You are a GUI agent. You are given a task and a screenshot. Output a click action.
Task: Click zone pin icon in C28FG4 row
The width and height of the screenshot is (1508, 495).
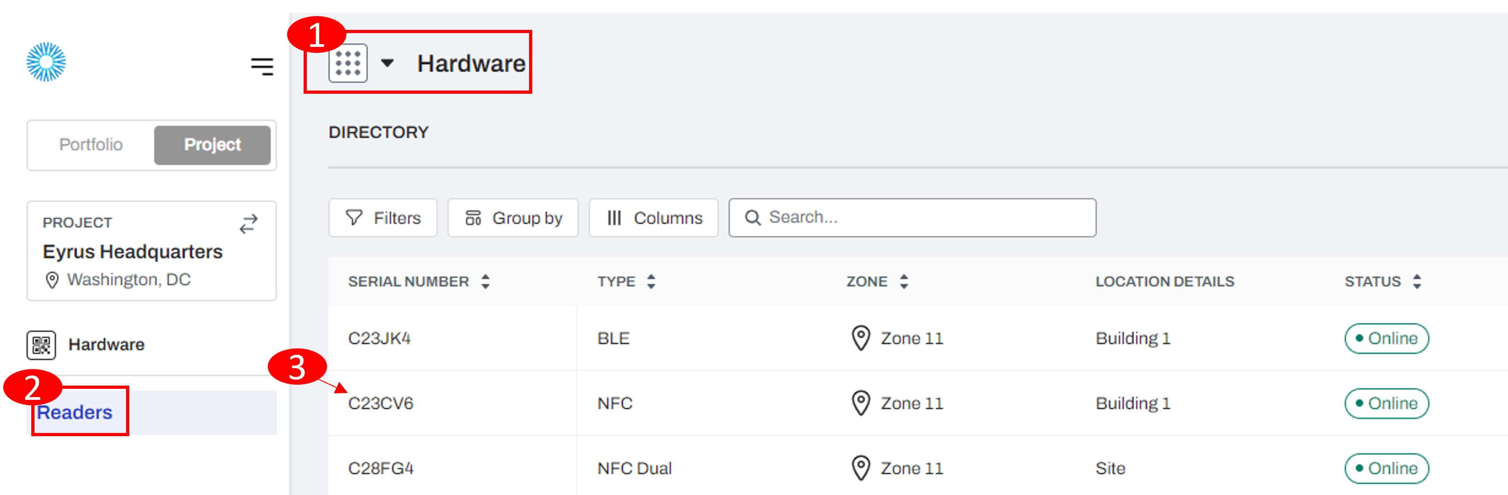coord(861,468)
